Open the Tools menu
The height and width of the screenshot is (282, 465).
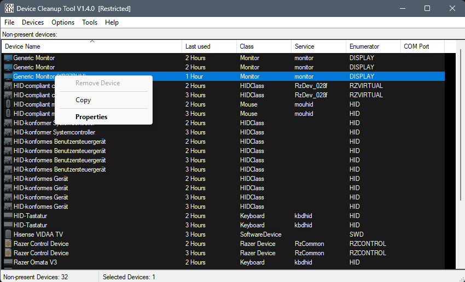coord(90,22)
